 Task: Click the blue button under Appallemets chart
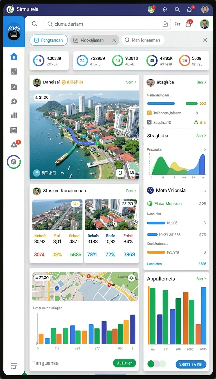(191, 364)
